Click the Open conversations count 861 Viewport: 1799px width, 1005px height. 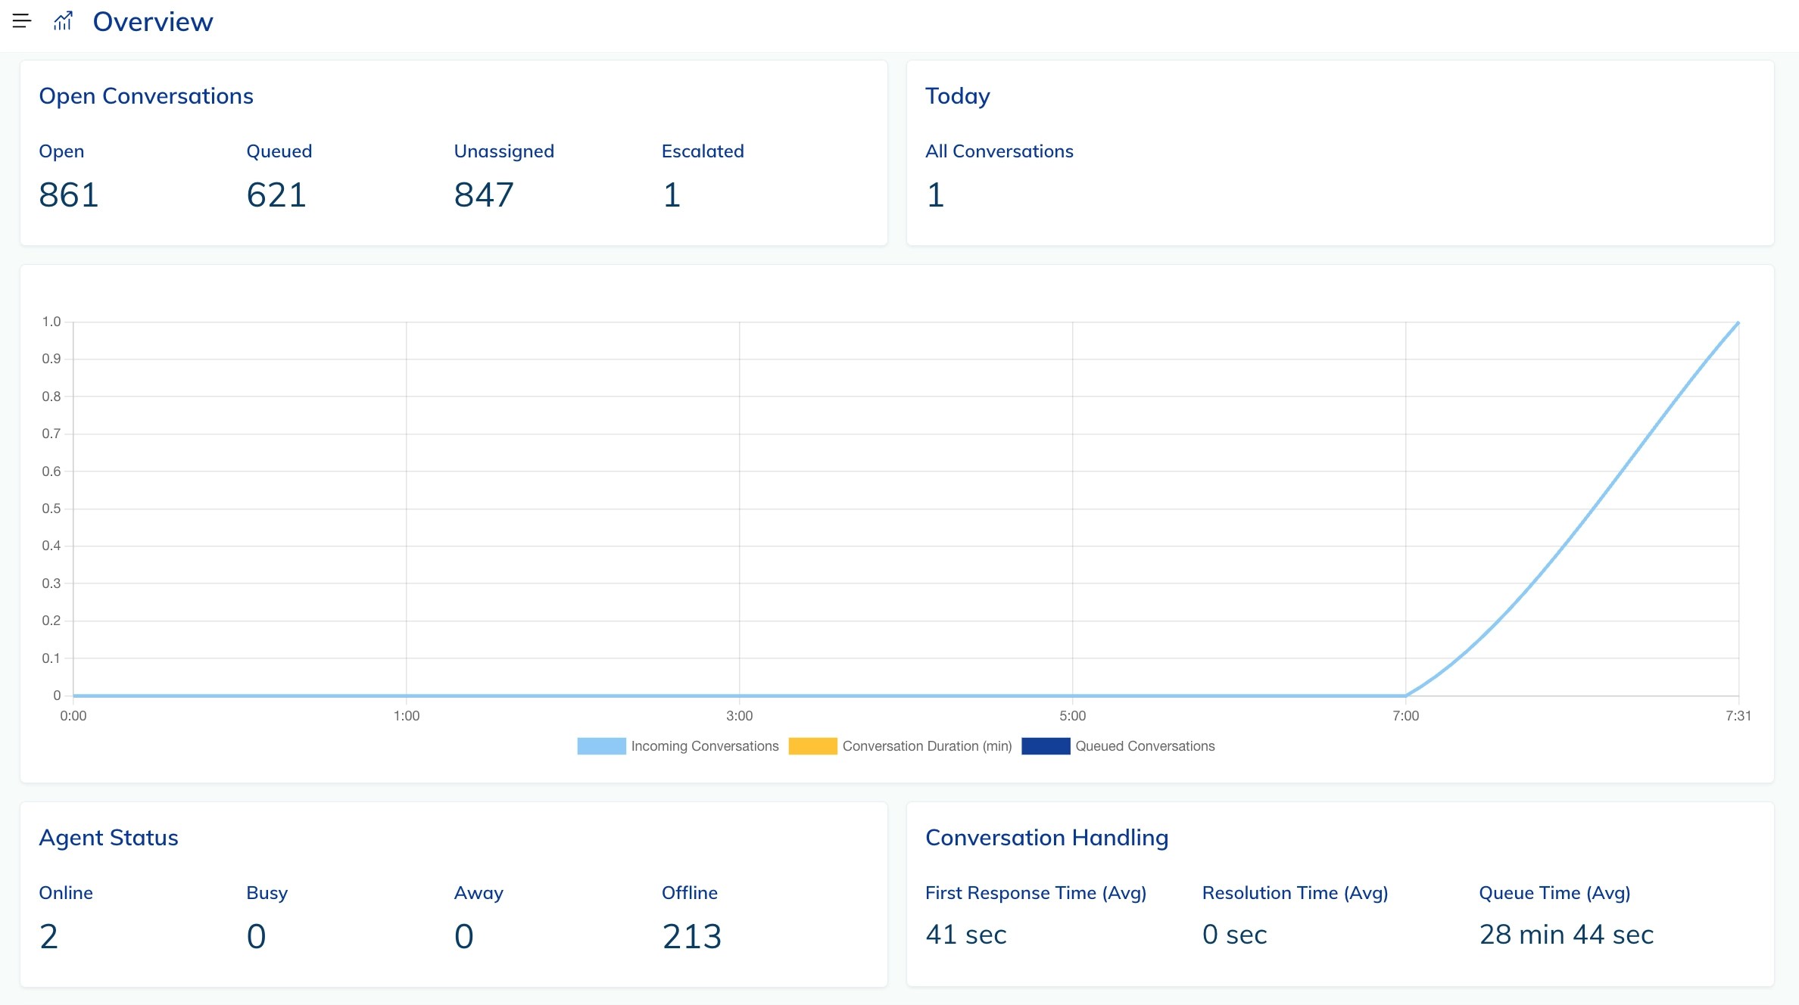[69, 195]
